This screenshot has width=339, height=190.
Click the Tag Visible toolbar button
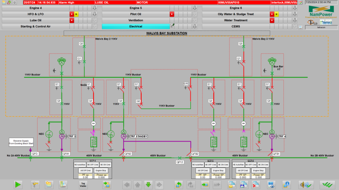(83, 184)
